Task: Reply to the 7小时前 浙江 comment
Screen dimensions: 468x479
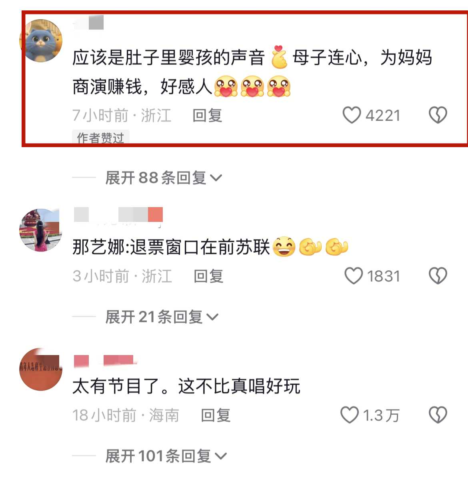Action: click(207, 116)
